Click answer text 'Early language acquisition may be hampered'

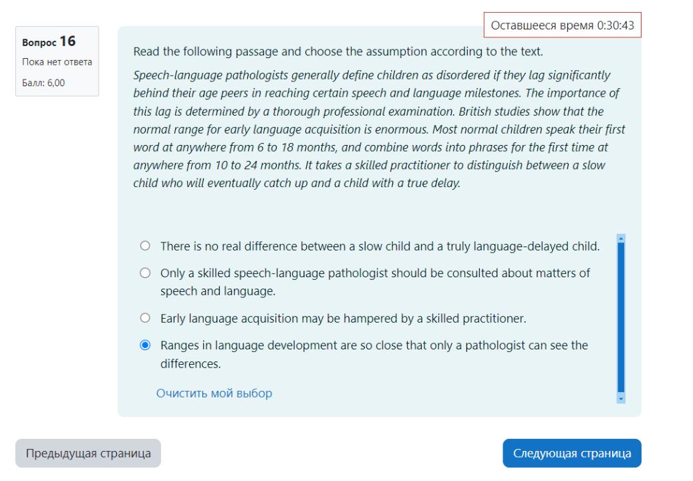(x=343, y=319)
